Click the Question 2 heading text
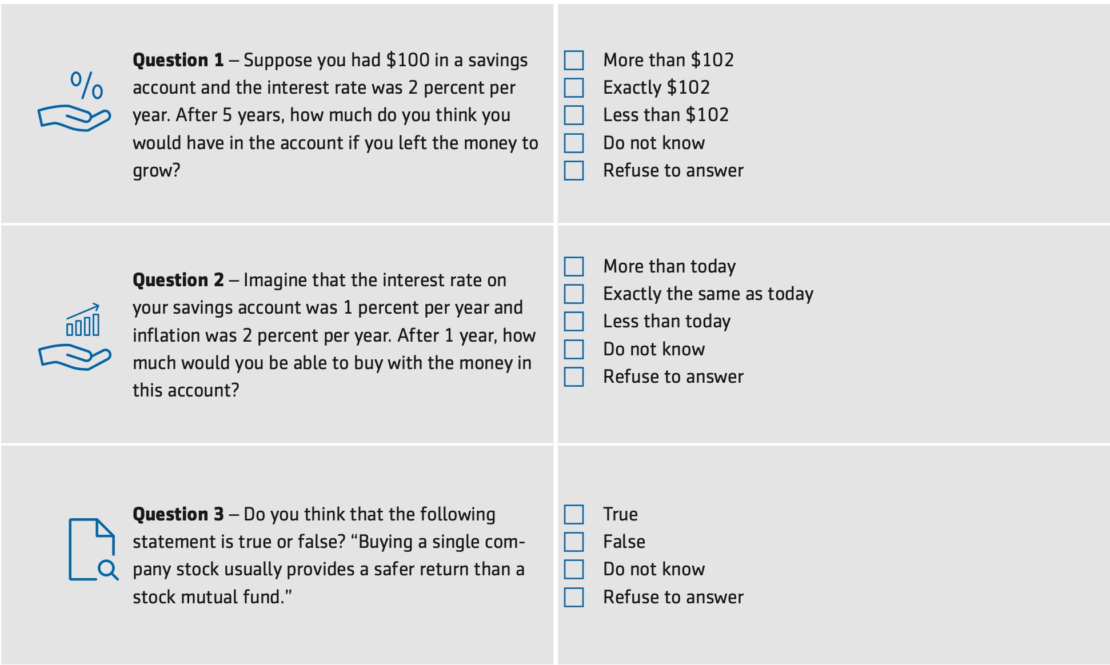Viewport: 1110px width, 665px height. click(x=178, y=280)
